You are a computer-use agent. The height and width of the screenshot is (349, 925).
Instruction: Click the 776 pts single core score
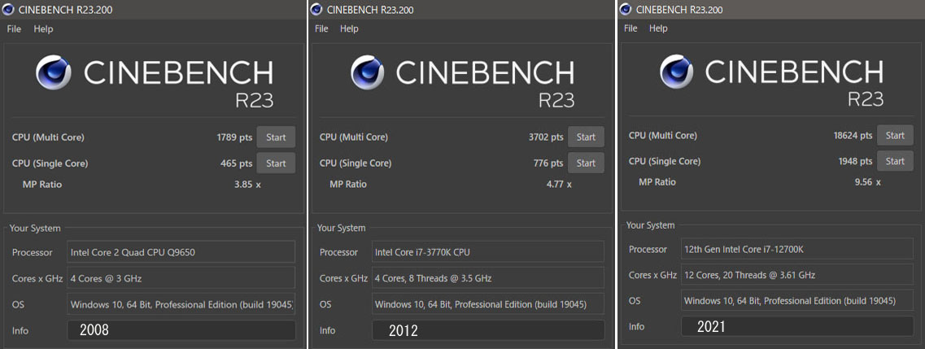pyautogui.click(x=548, y=163)
